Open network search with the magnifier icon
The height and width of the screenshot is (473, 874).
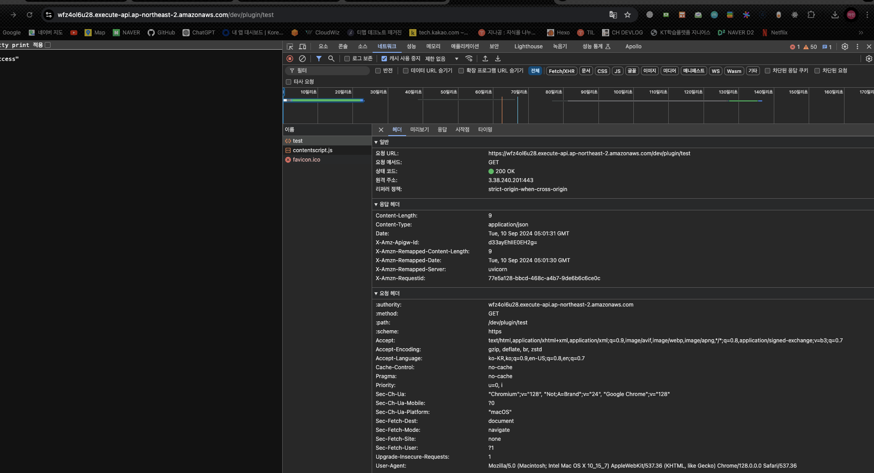click(331, 59)
